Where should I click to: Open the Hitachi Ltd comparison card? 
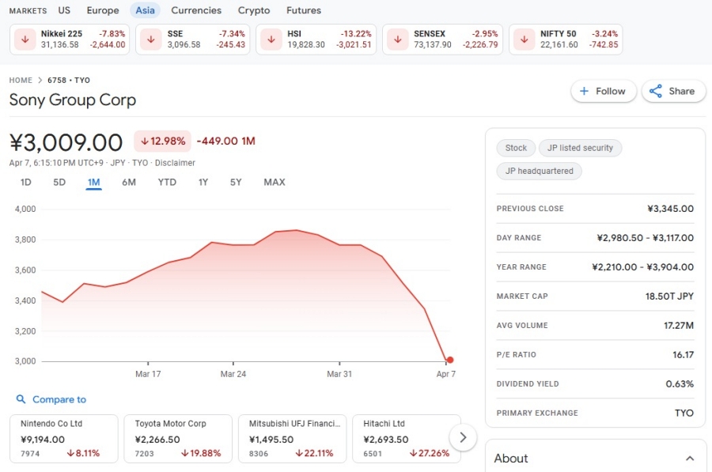pos(407,439)
